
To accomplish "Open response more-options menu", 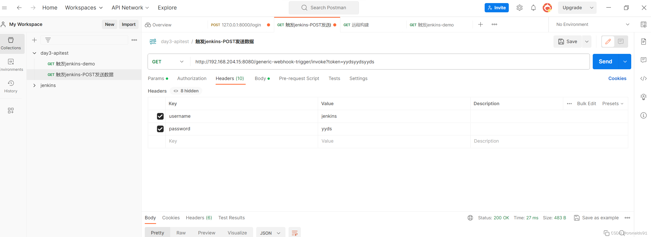I will point(627,218).
